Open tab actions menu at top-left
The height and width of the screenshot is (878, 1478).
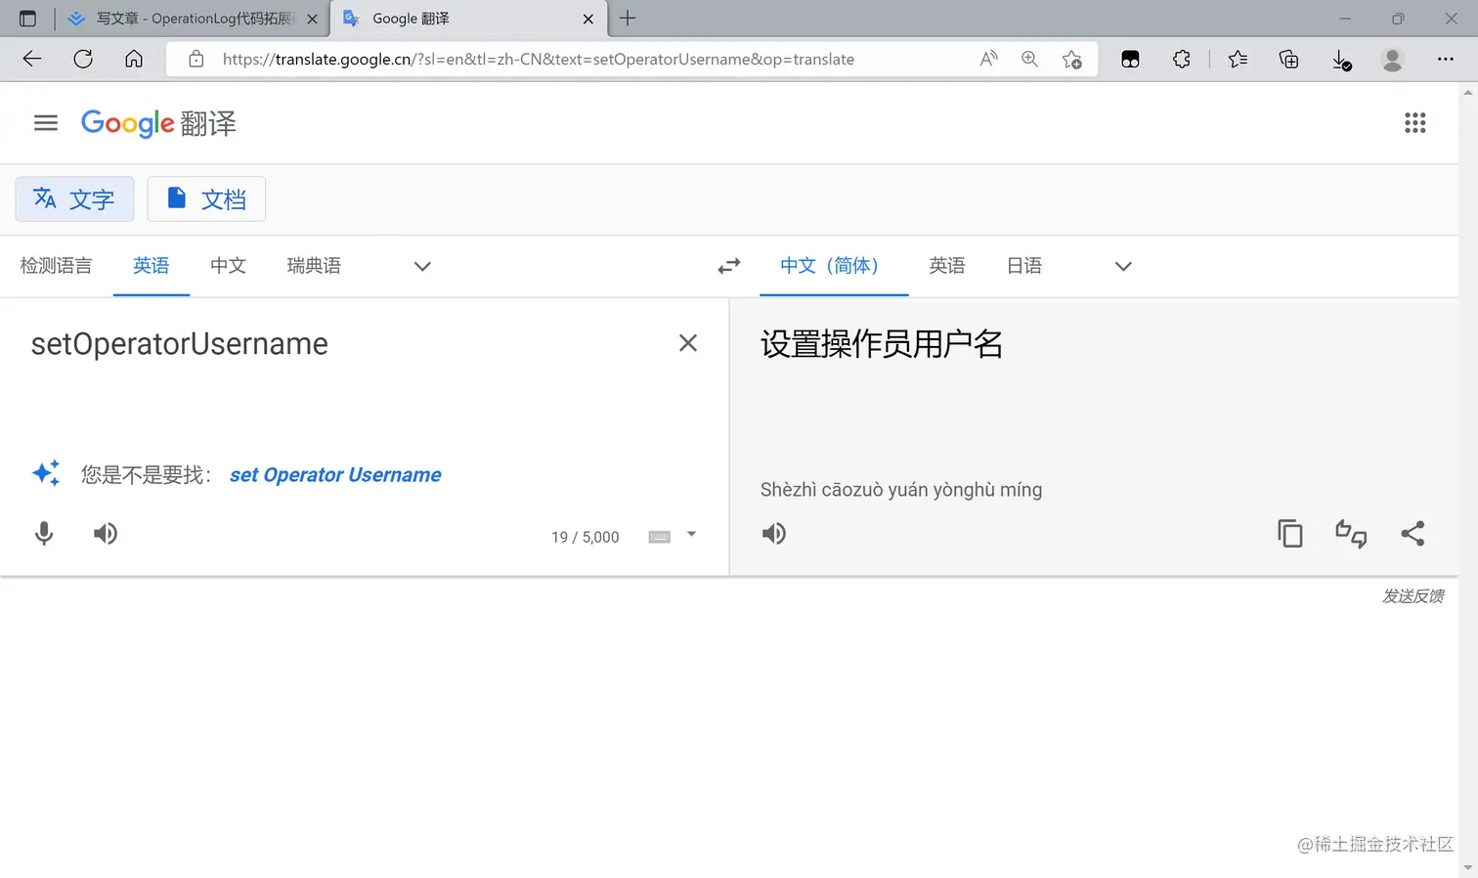click(x=27, y=19)
